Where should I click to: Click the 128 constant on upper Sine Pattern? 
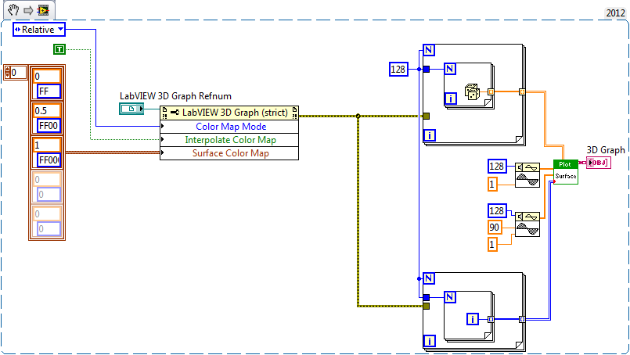click(497, 166)
